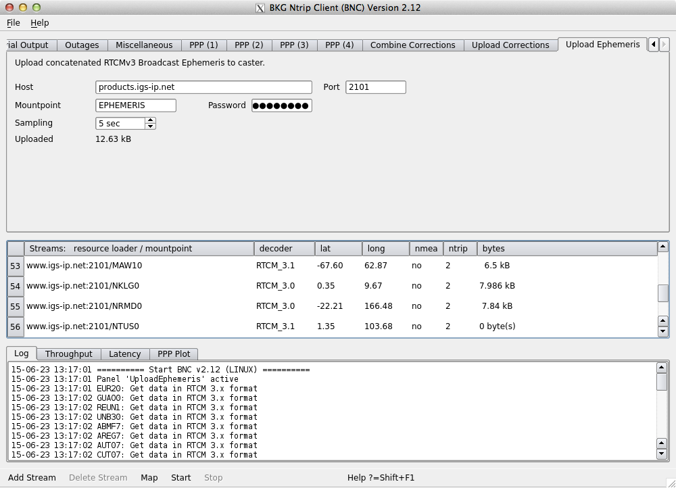Open the Map view
Screen dimensions: 676x488
pos(149,478)
